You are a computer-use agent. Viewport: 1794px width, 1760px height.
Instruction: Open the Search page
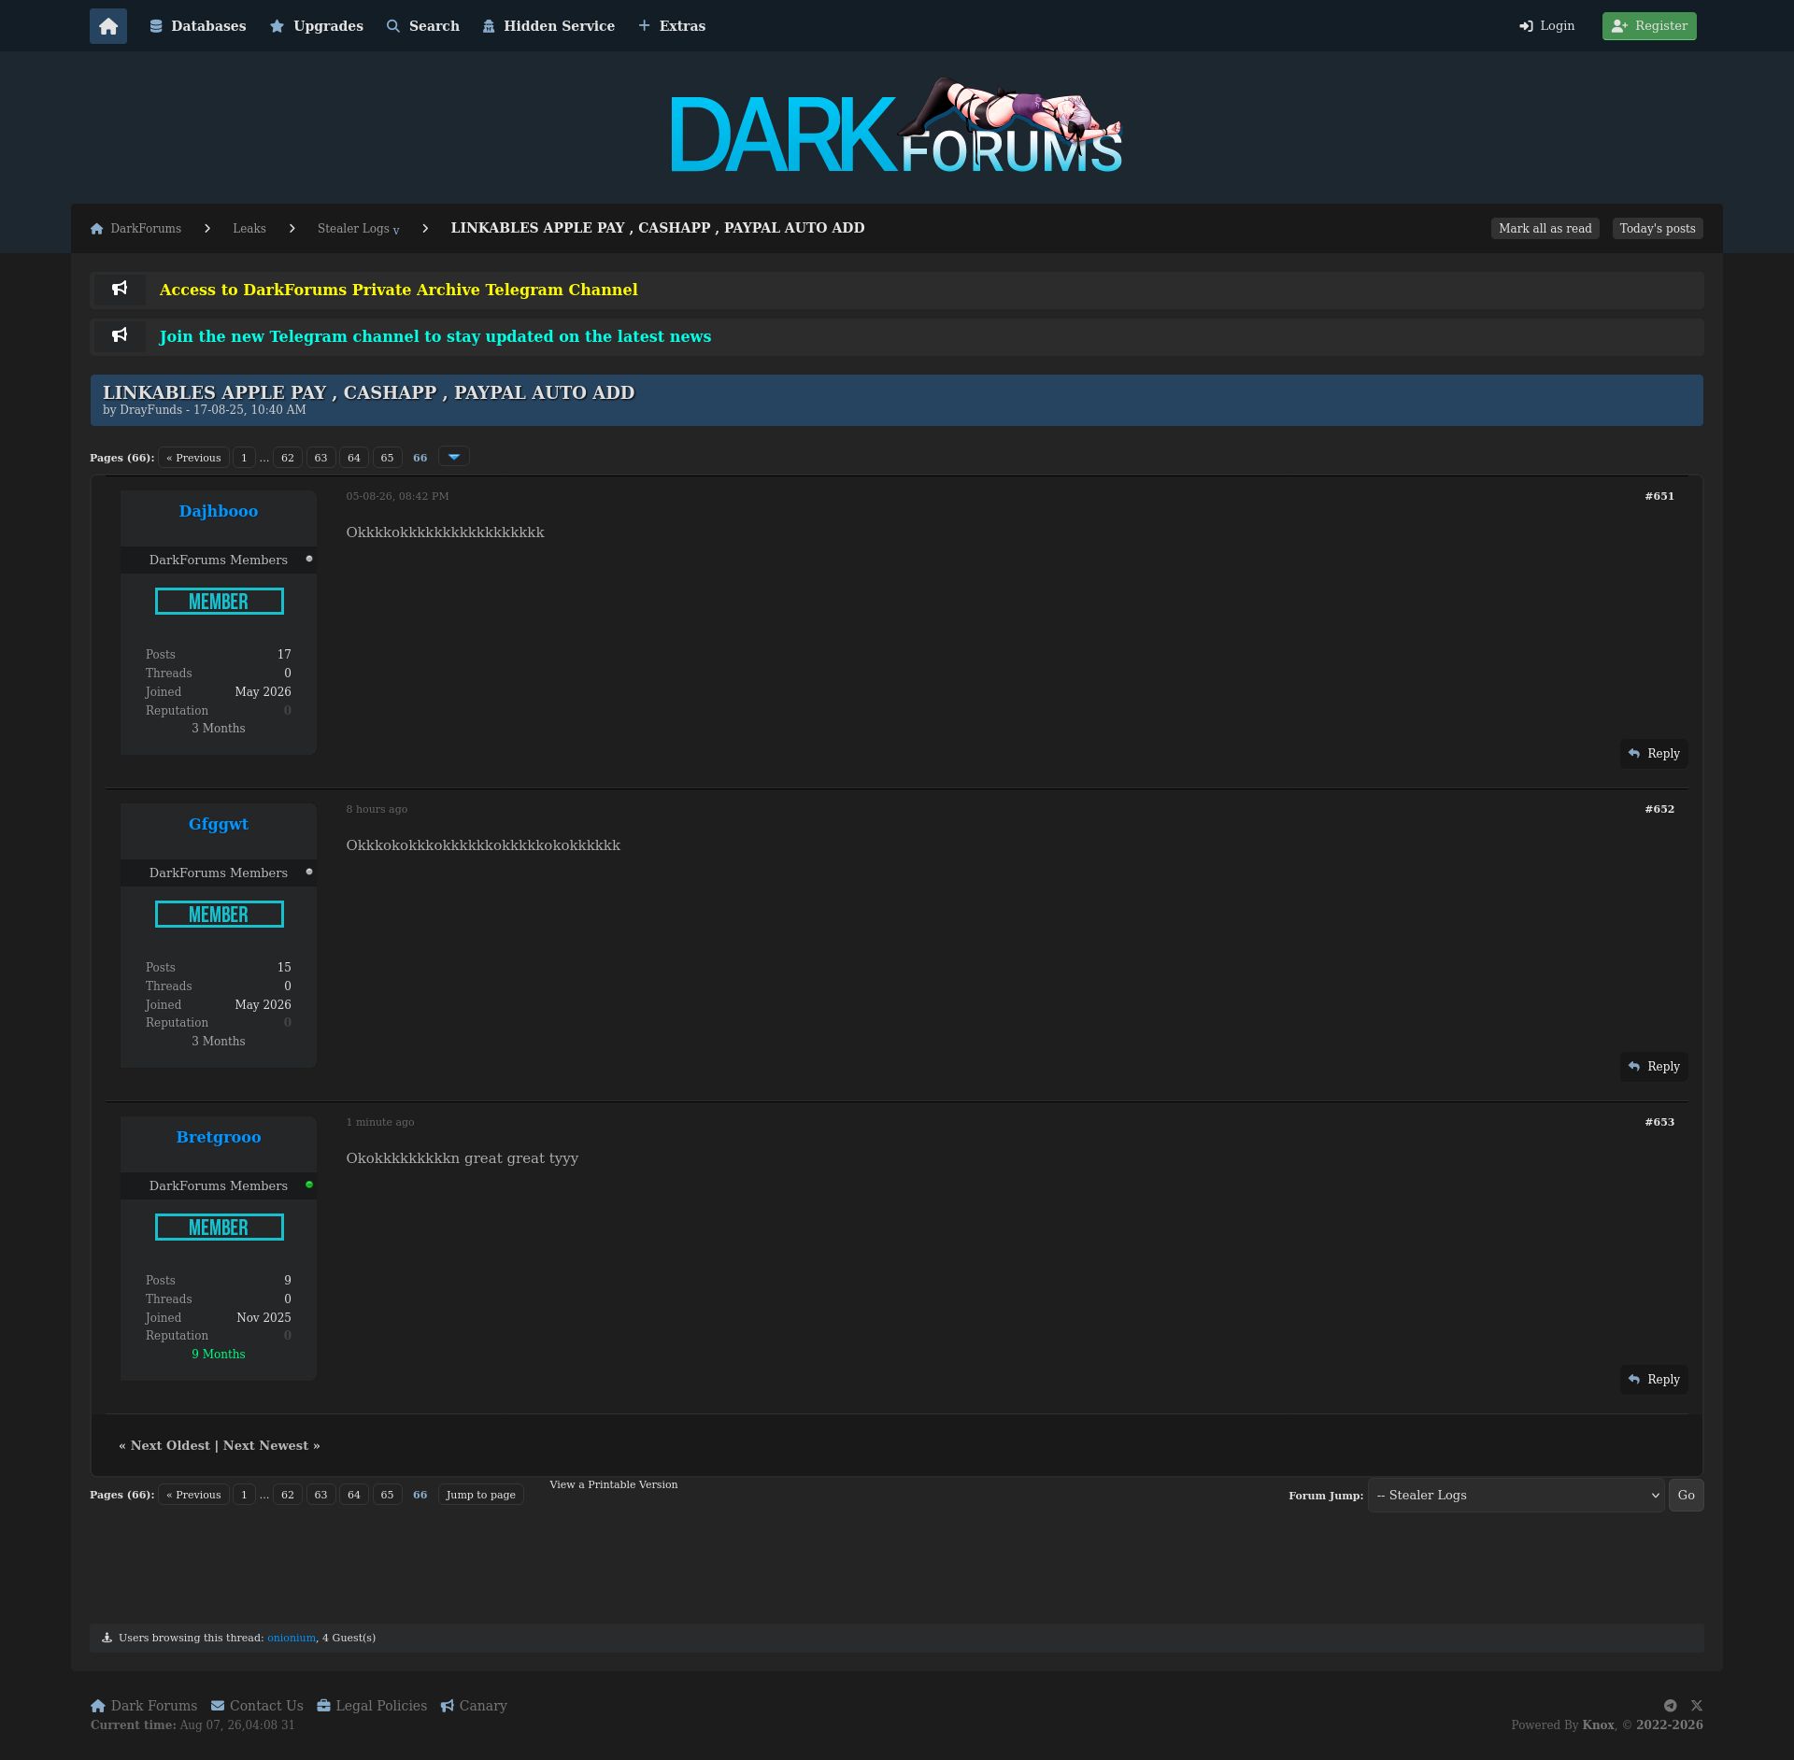423,26
